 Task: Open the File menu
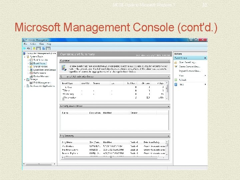click(25, 44)
